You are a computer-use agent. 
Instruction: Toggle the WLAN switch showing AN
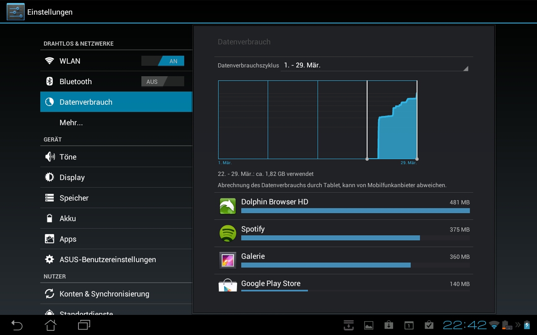click(x=163, y=61)
